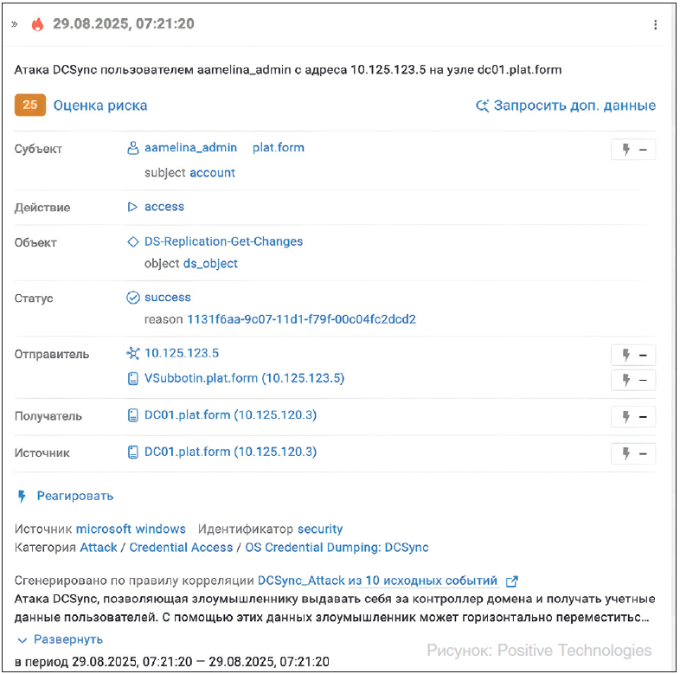Click the Реагировать lightning action
This screenshot has width=680, height=674.
click(66, 496)
